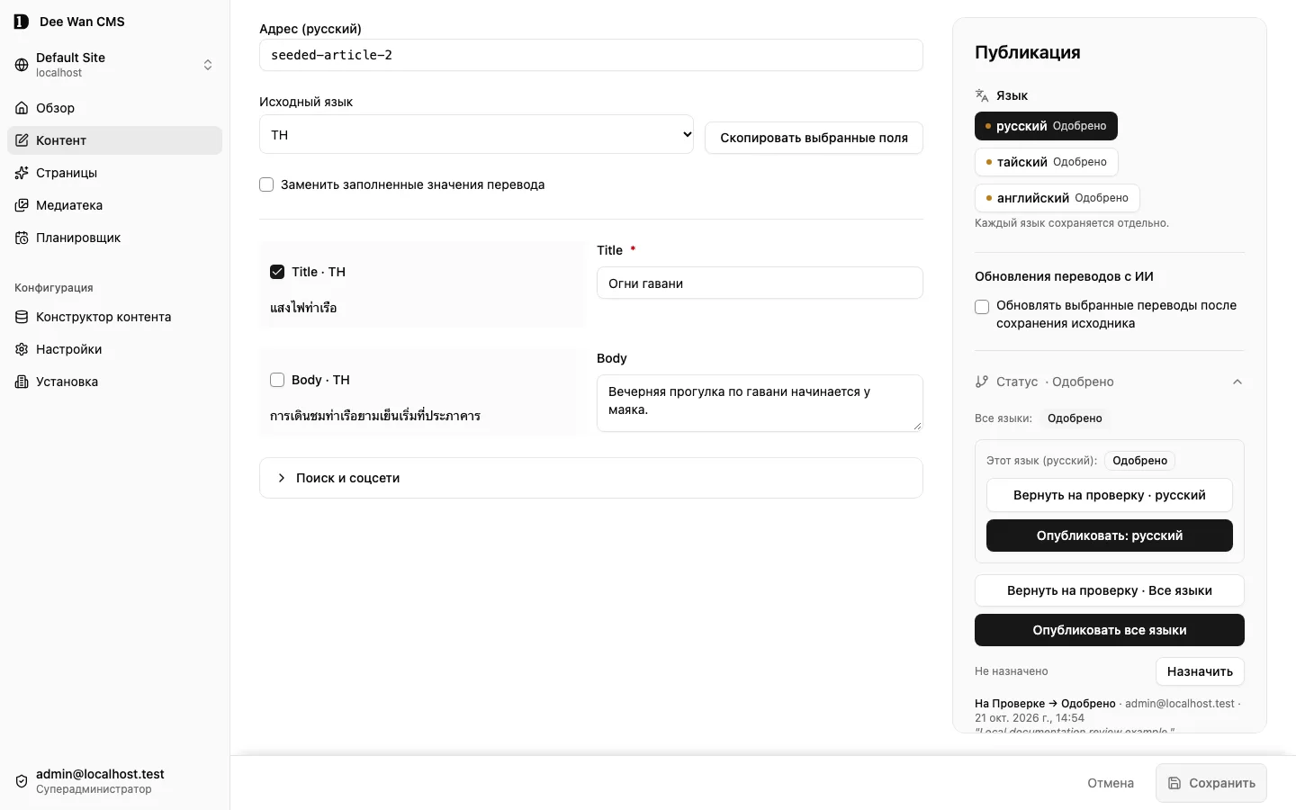Click the floppy disk icon in Сохранить
This screenshot has width=1296, height=810.
click(1174, 783)
